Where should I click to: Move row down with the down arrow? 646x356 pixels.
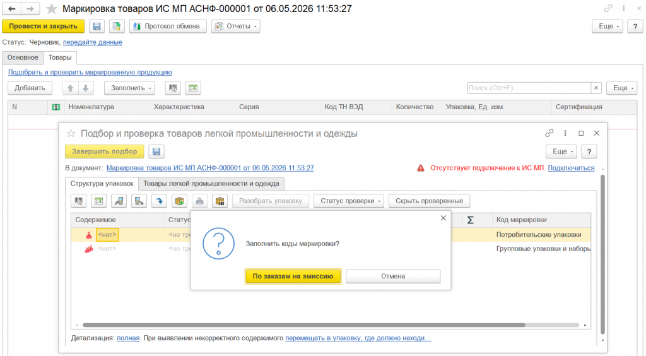point(86,88)
